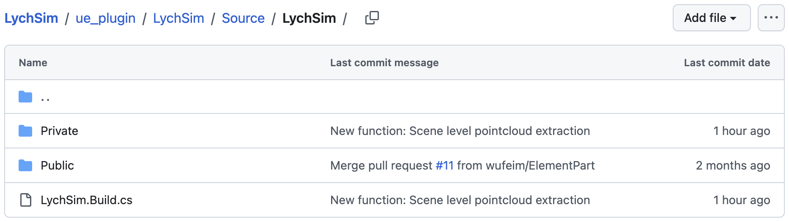This screenshot has height=221, width=789.
Task: Open LychSim.Build.cs commit message link
Action: (x=460, y=200)
